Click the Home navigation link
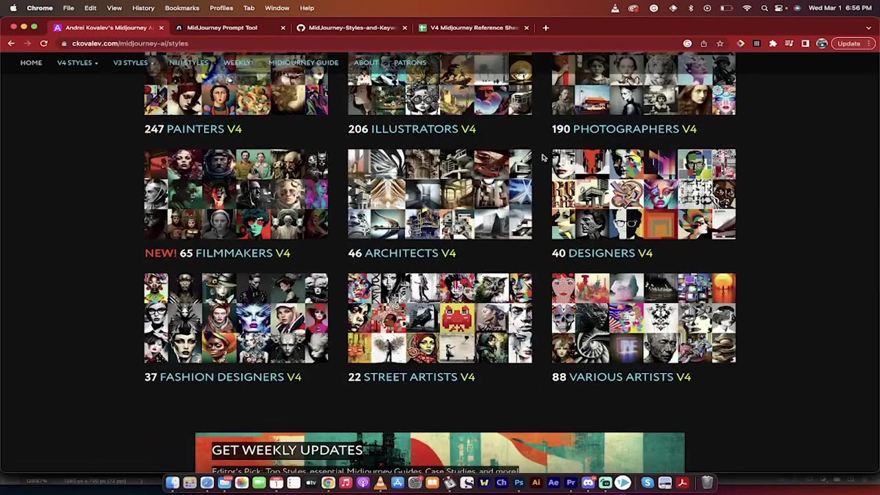The image size is (880, 495). tap(31, 63)
